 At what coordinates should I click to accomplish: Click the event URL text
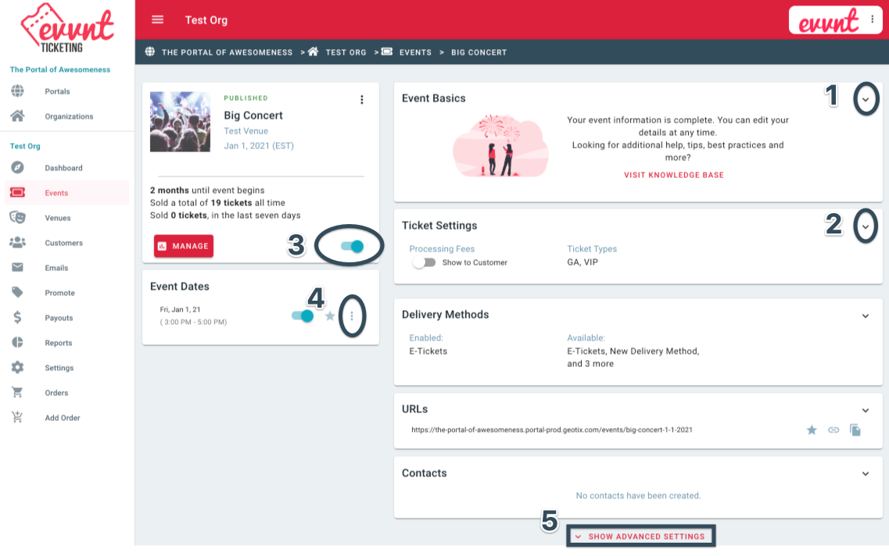552,429
